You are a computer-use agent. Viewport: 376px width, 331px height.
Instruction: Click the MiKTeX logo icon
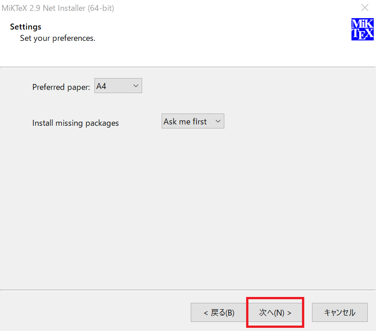coord(362,29)
